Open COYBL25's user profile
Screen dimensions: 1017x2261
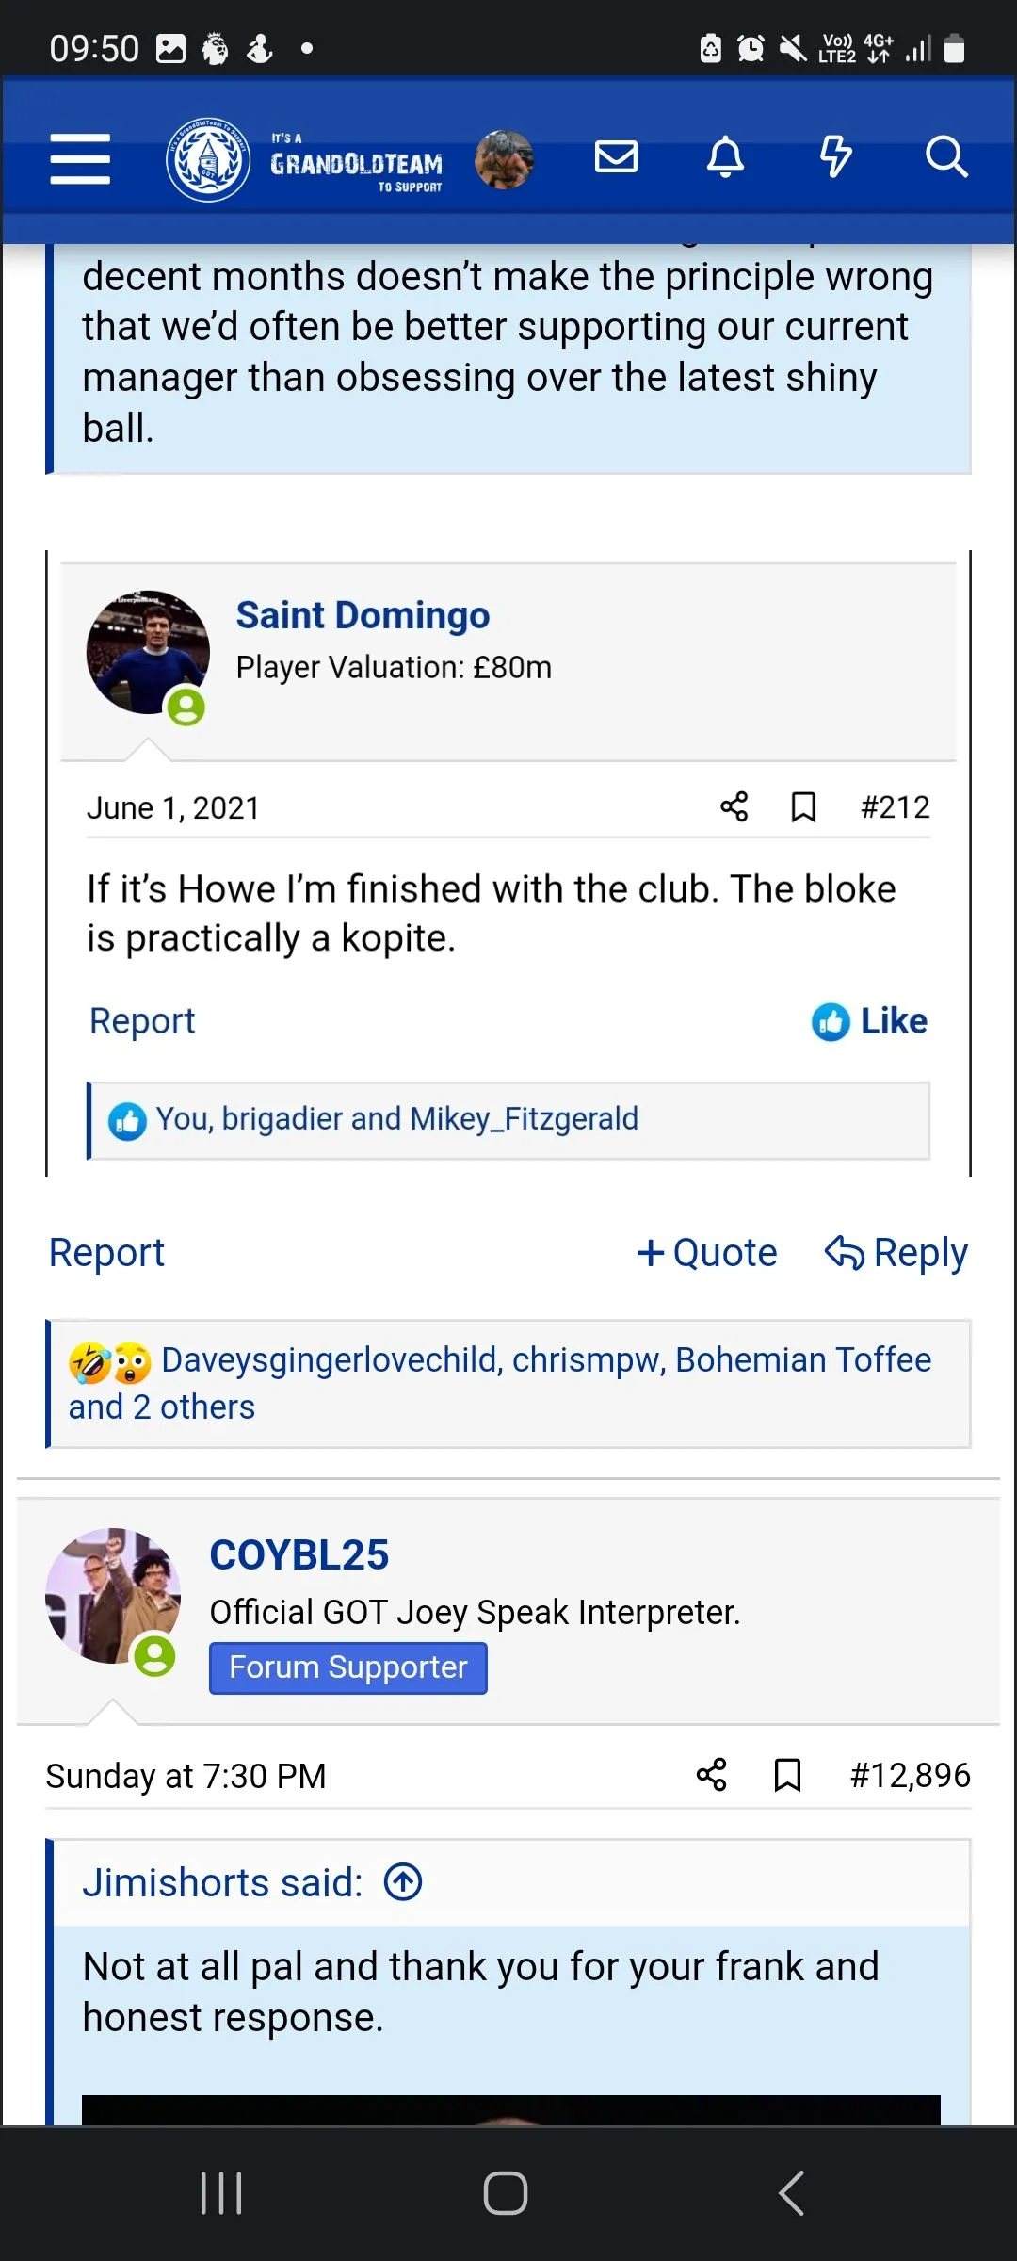tap(299, 1555)
